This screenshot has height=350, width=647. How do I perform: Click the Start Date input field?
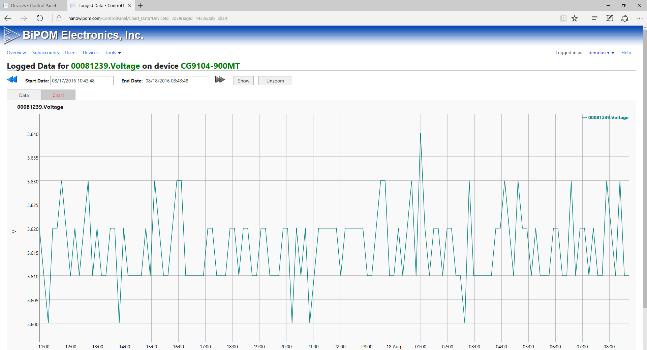click(x=82, y=81)
